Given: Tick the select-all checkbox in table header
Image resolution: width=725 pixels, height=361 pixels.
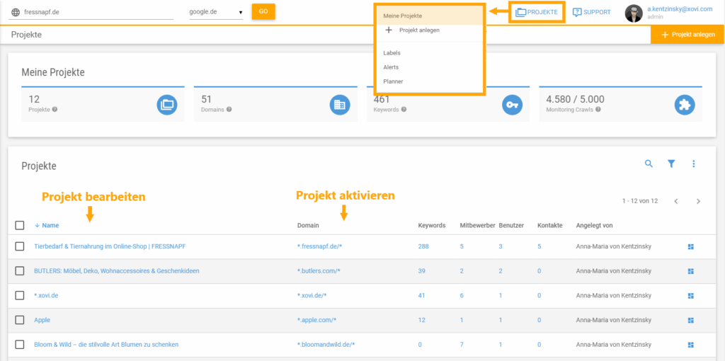Looking at the screenshot, I should tap(20, 226).
